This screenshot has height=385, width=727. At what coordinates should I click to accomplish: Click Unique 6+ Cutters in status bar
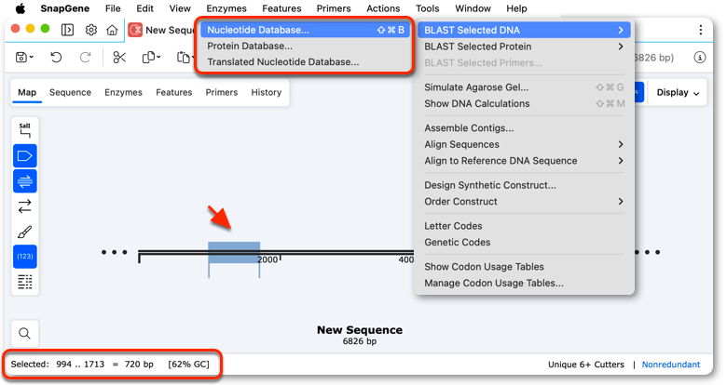(586, 365)
